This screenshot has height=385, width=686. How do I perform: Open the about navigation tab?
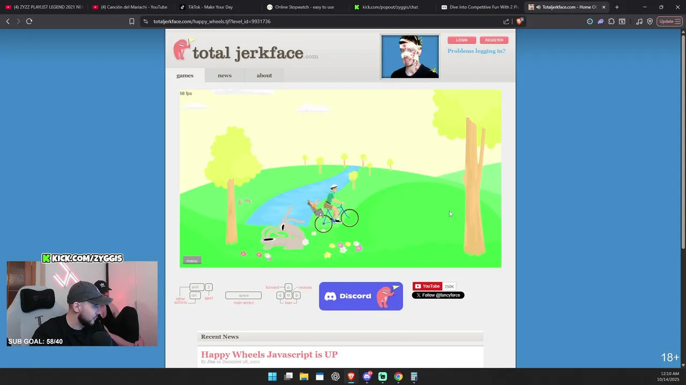coord(264,75)
